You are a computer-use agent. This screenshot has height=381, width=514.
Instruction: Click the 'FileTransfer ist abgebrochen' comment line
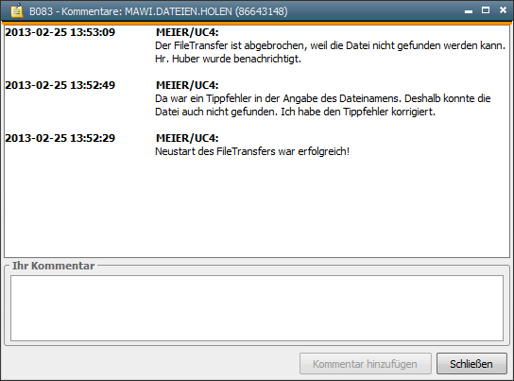click(330, 45)
